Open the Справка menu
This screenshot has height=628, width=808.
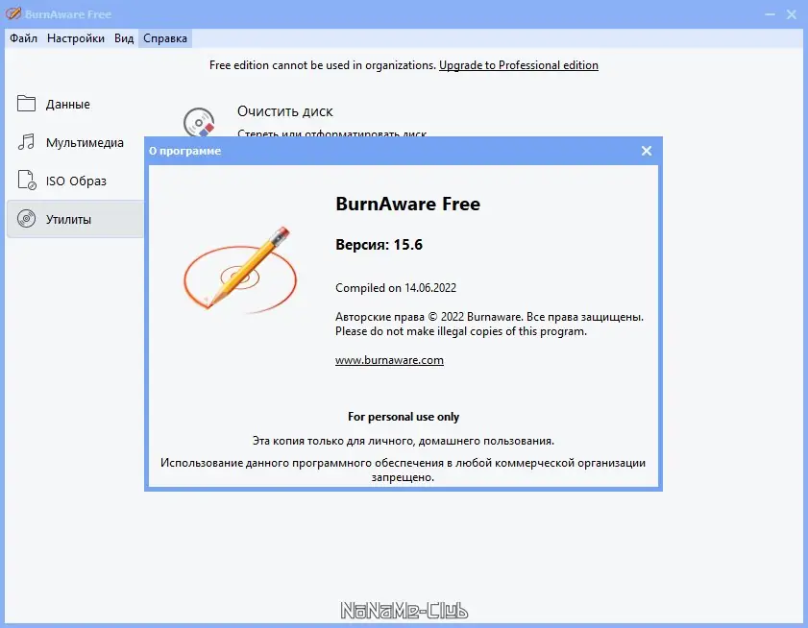tap(163, 38)
